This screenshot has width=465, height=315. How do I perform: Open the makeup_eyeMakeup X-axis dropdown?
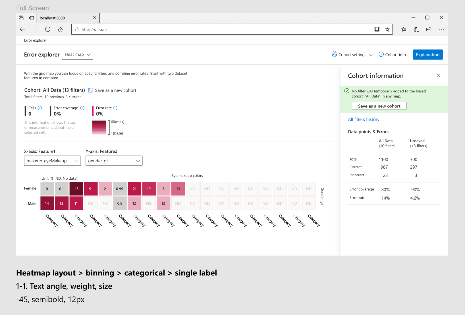tap(53, 161)
